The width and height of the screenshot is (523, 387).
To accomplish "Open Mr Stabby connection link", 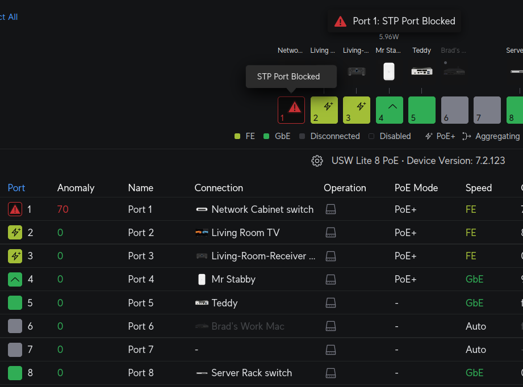I will point(233,279).
